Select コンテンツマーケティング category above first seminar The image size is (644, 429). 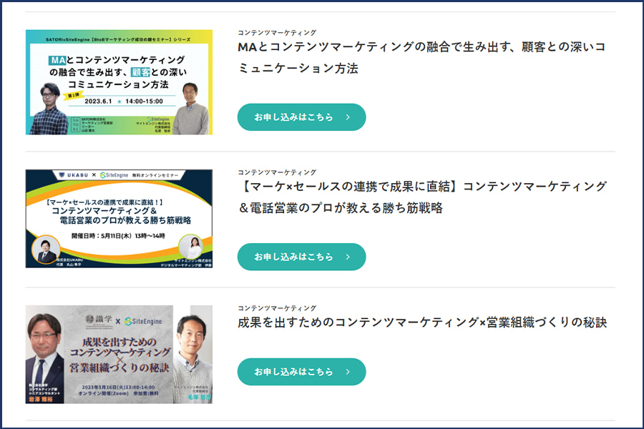(277, 32)
